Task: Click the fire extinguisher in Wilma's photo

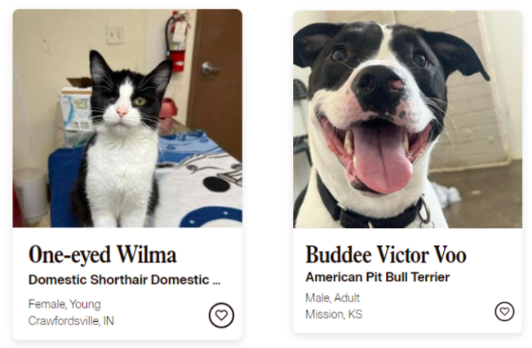Action: point(177,41)
